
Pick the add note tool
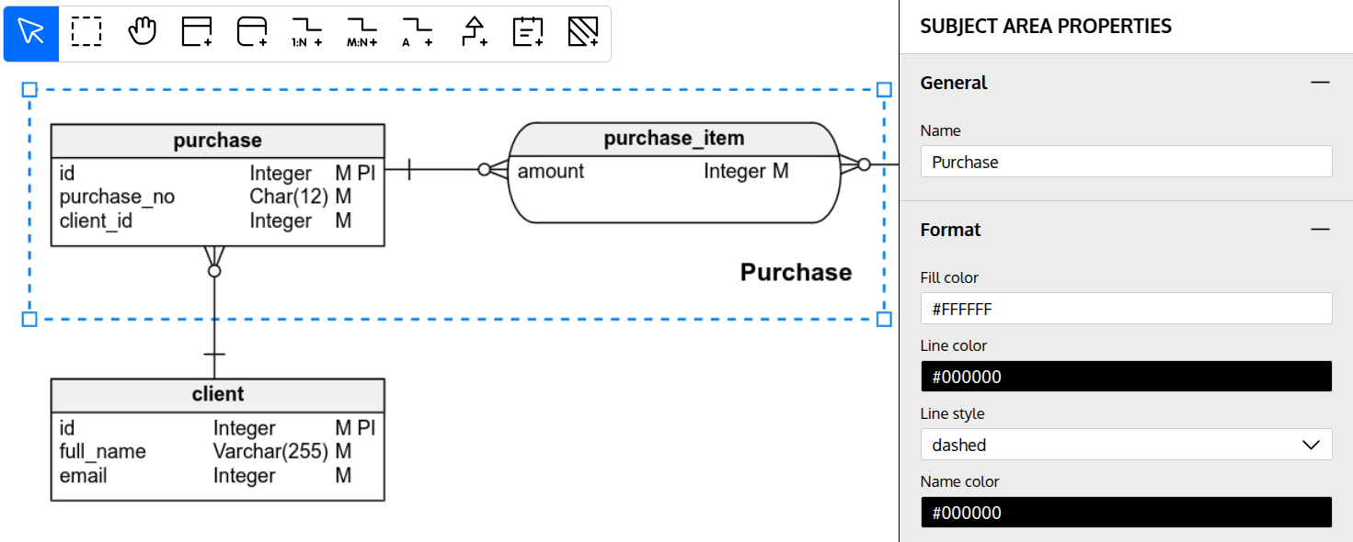528,33
